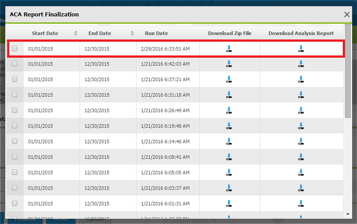This screenshot has width=357, height=224.
Task: Download zip file for 2/29/2016 6:33:51 AM run
Action: pyautogui.click(x=229, y=49)
